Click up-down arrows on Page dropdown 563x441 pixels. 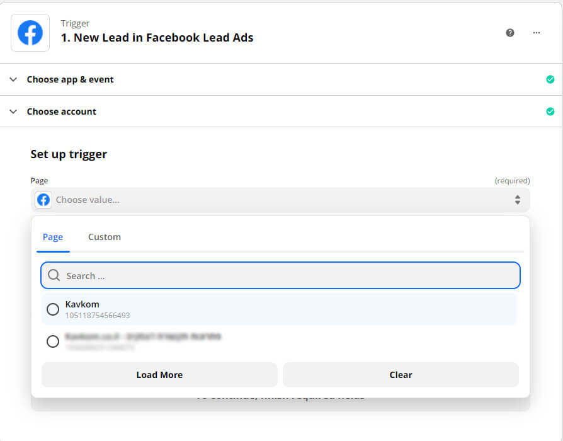point(517,200)
